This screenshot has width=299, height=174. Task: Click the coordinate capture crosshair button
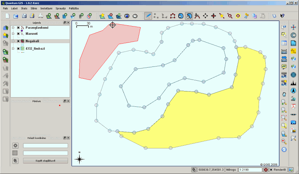click(15, 146)
